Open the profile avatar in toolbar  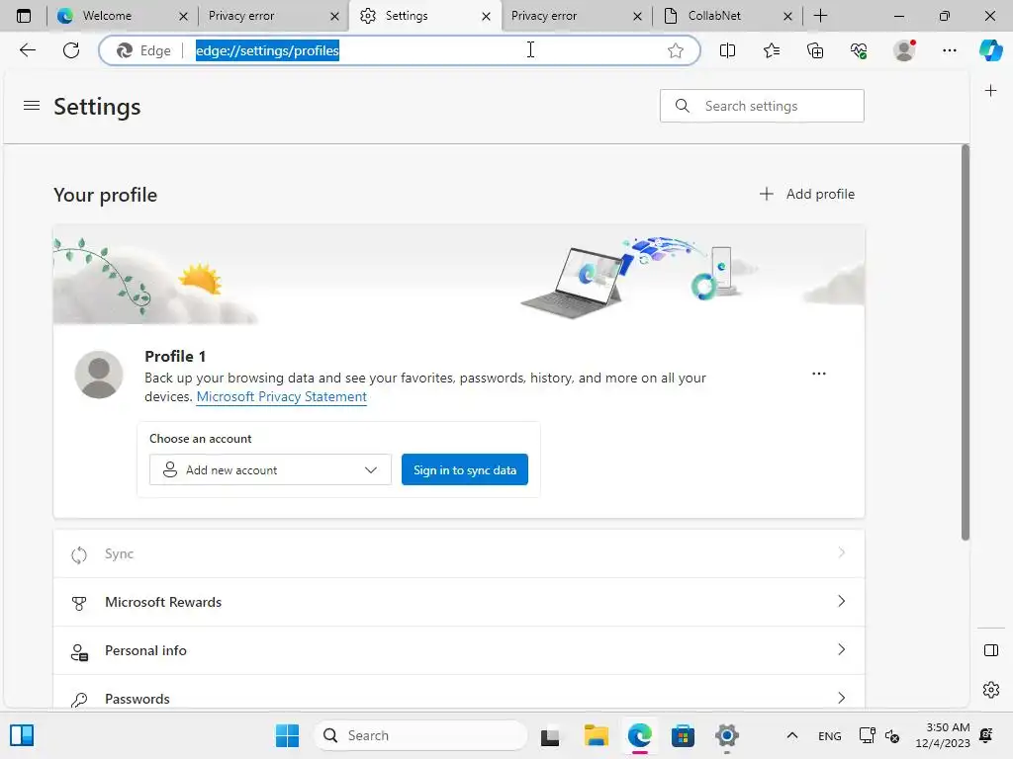click(x=904, y=50)
